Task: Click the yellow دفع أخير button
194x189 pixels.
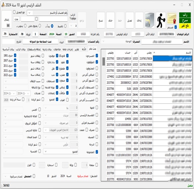Action: (185, 26)
